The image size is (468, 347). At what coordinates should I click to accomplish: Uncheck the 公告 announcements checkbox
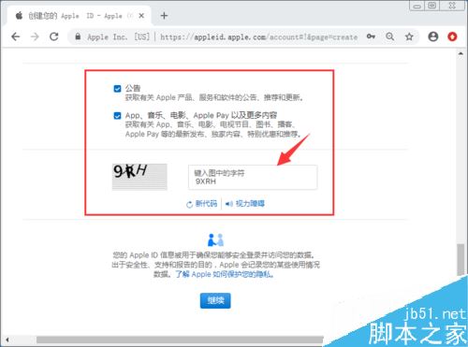pos(117,89)
